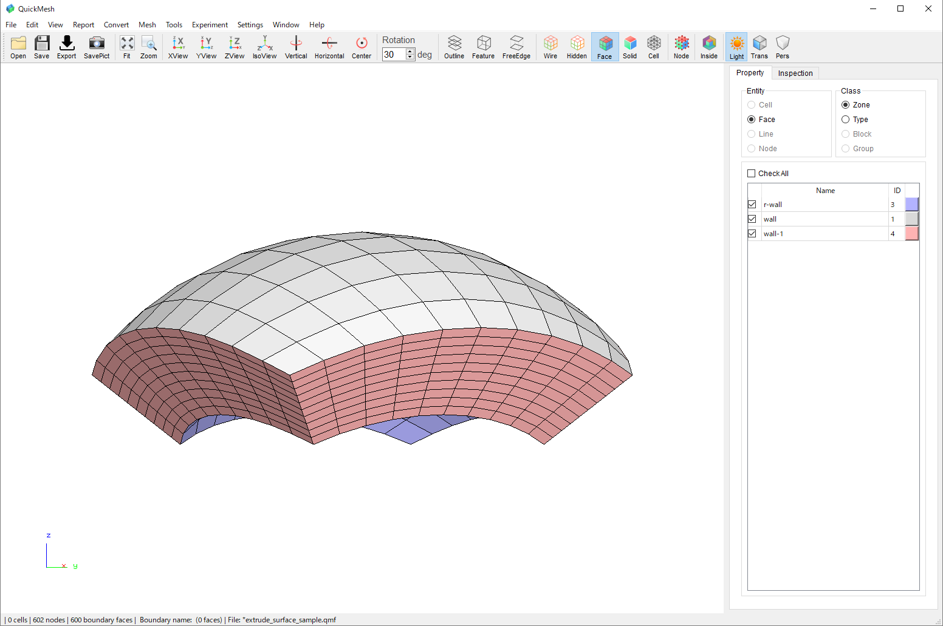Show mesh nodes with Node icon
The image size is (943, 626).
point(681,47)
